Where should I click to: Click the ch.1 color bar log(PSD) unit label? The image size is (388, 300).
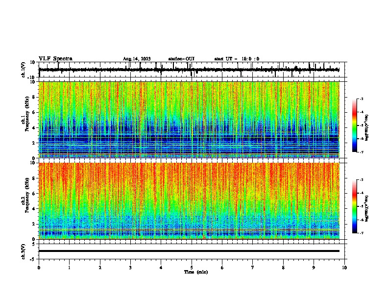coord(367,127)
